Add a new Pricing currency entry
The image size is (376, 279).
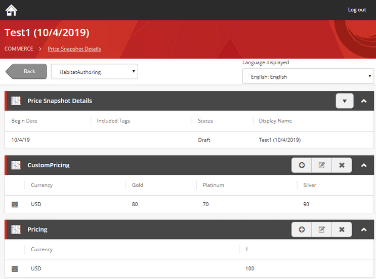click(x=302, y=229)
